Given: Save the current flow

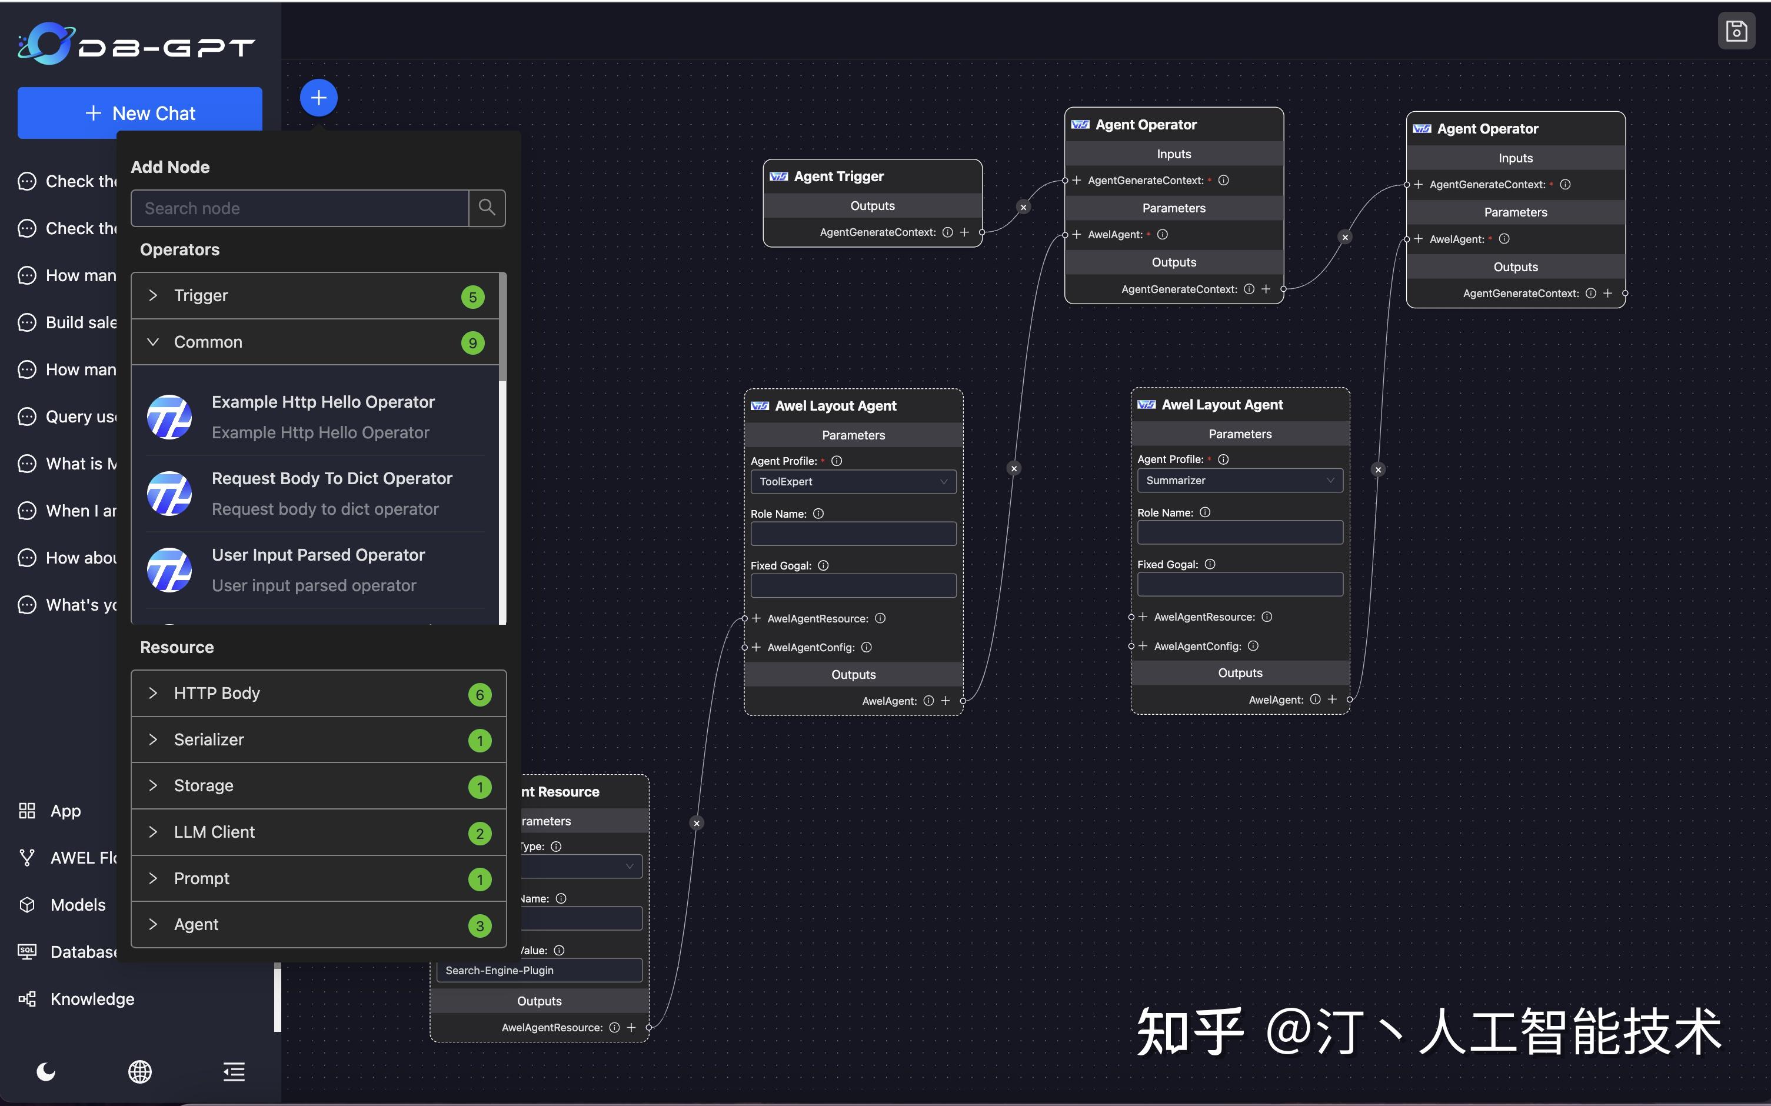Looking at the screenshot, I should (1737, 30).
